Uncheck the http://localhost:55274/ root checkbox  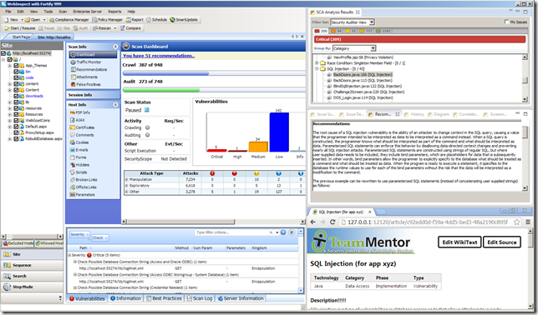pos(3,53)
